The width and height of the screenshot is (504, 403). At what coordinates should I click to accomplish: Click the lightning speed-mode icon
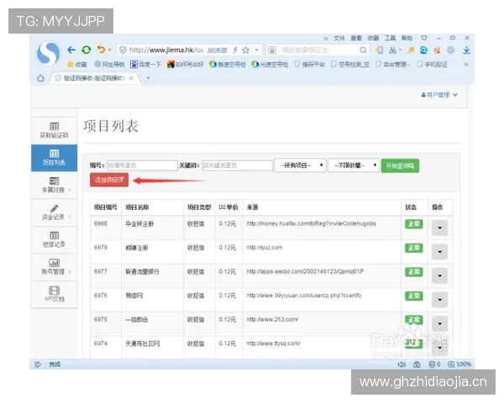pyautogui.click(x=235, y=50)
